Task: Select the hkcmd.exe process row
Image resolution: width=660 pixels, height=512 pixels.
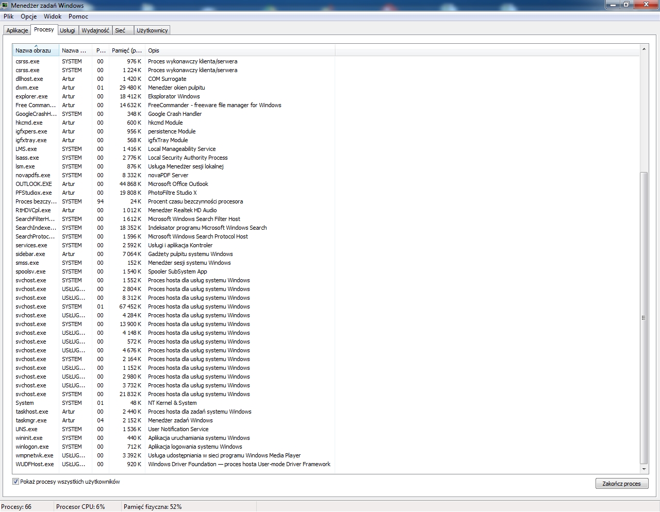Action: pos(174,123)
